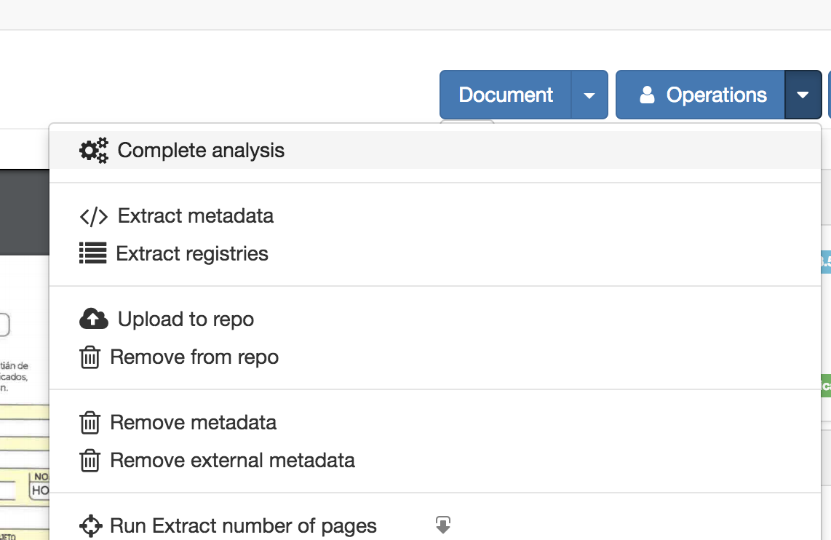Click the crosshair icon for Run Extract number of pages
The width and height of the screenshot is (831, 540).
(x=90, y=525)
